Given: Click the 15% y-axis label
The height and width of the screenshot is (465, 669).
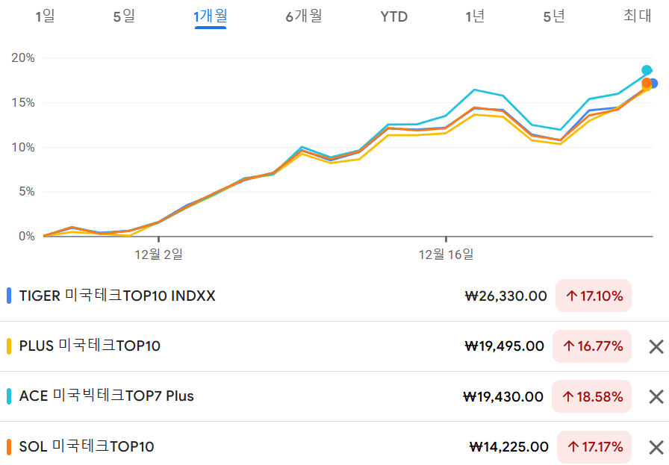Looking at the screenshot, I should 23,103.
